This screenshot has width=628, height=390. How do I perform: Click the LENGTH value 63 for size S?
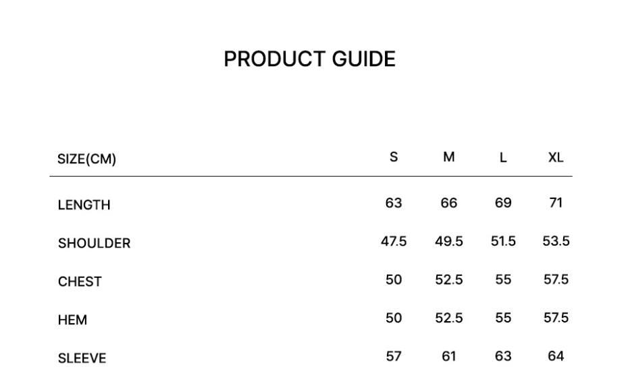[394, 202]
